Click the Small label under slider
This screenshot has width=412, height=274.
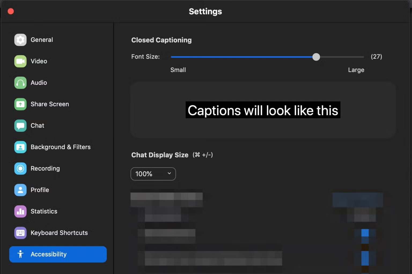click(x=178, y=70)
